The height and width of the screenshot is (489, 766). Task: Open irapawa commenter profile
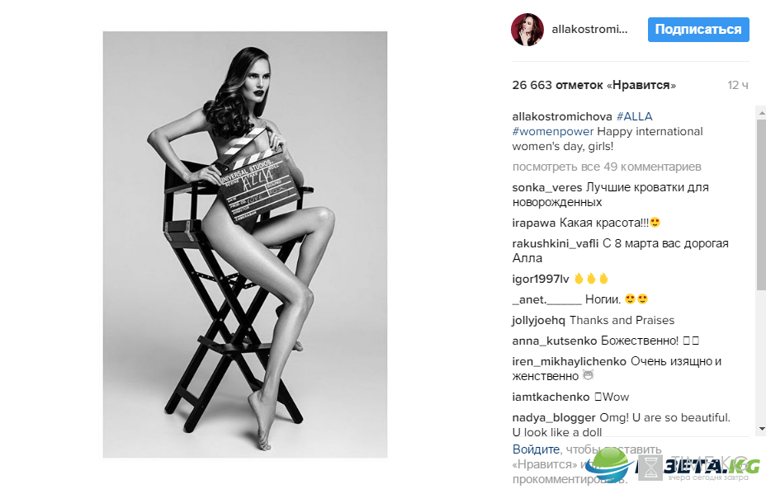coord(533,223)
